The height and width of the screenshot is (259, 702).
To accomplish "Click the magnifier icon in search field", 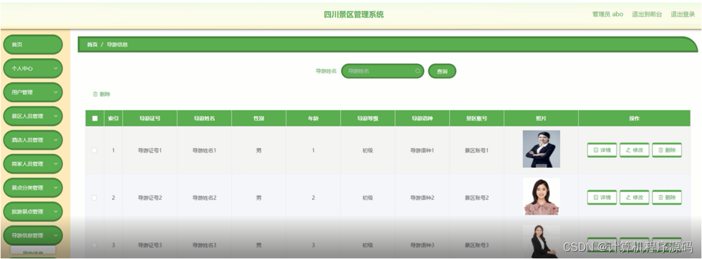I will click(417, 71).
